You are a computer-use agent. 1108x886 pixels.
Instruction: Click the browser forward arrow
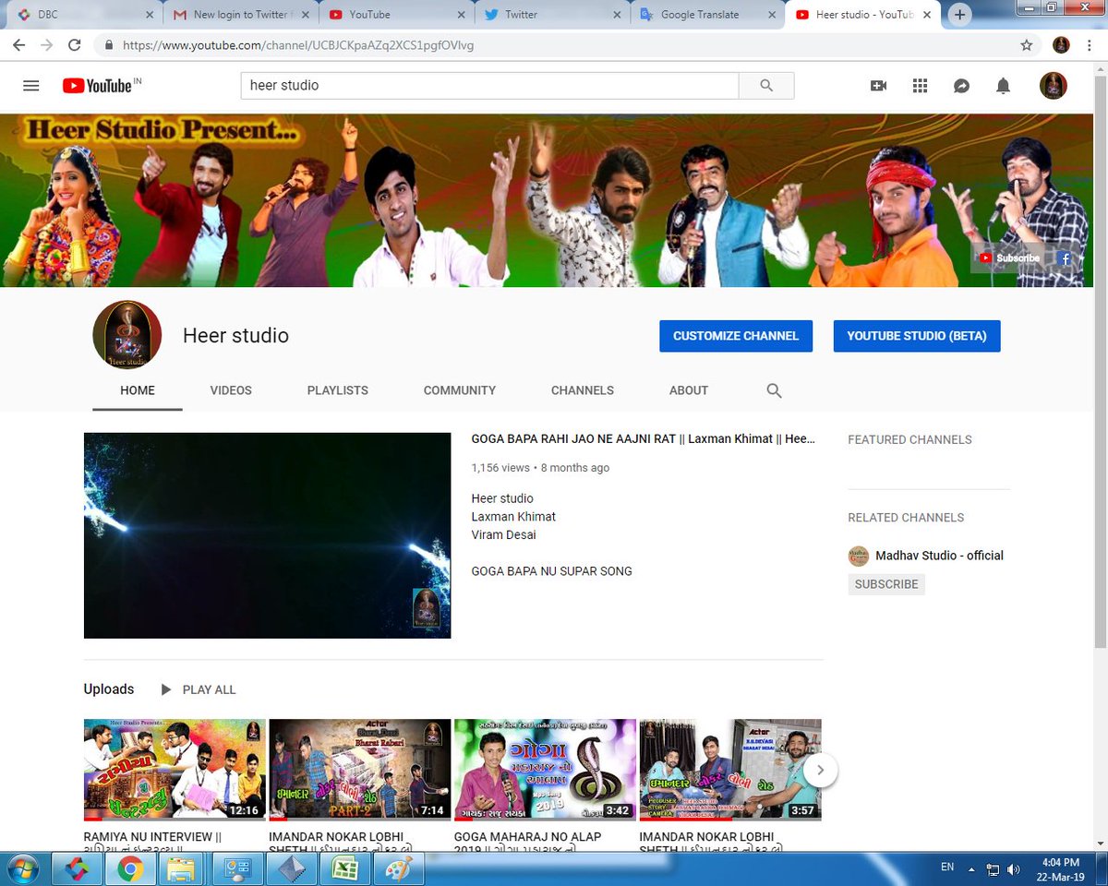[x=46, y=44]
